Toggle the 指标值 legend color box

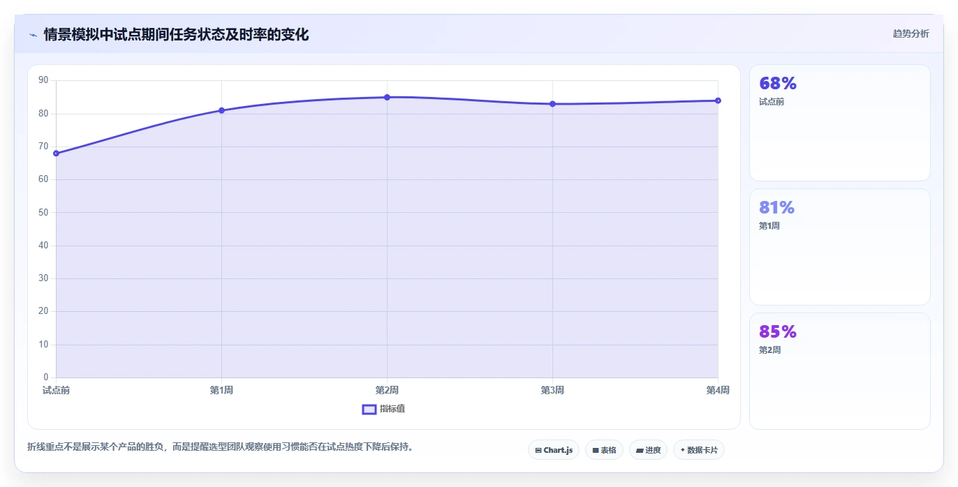369,409
